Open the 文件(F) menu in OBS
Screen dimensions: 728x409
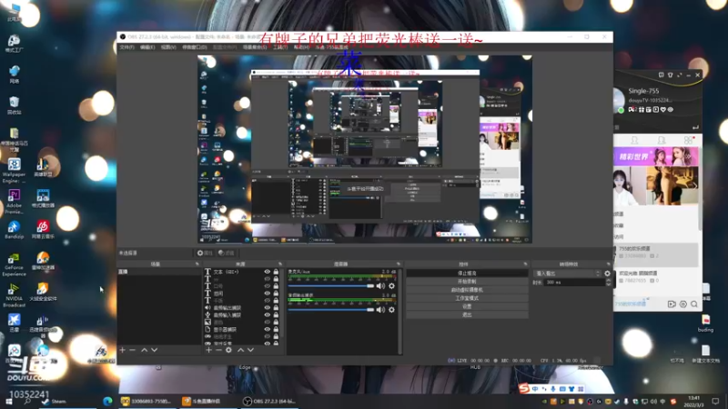(x=126, y=47)
